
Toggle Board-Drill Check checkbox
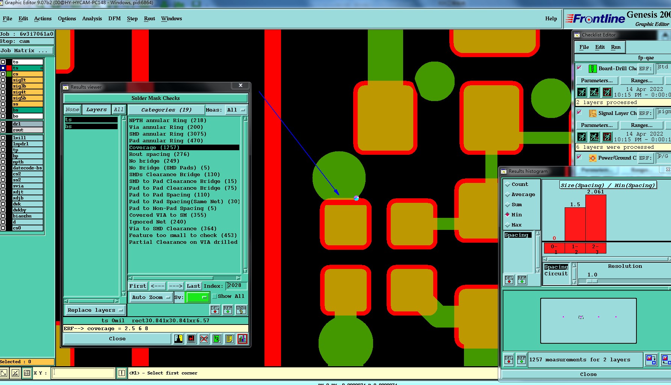coord(579,68)
